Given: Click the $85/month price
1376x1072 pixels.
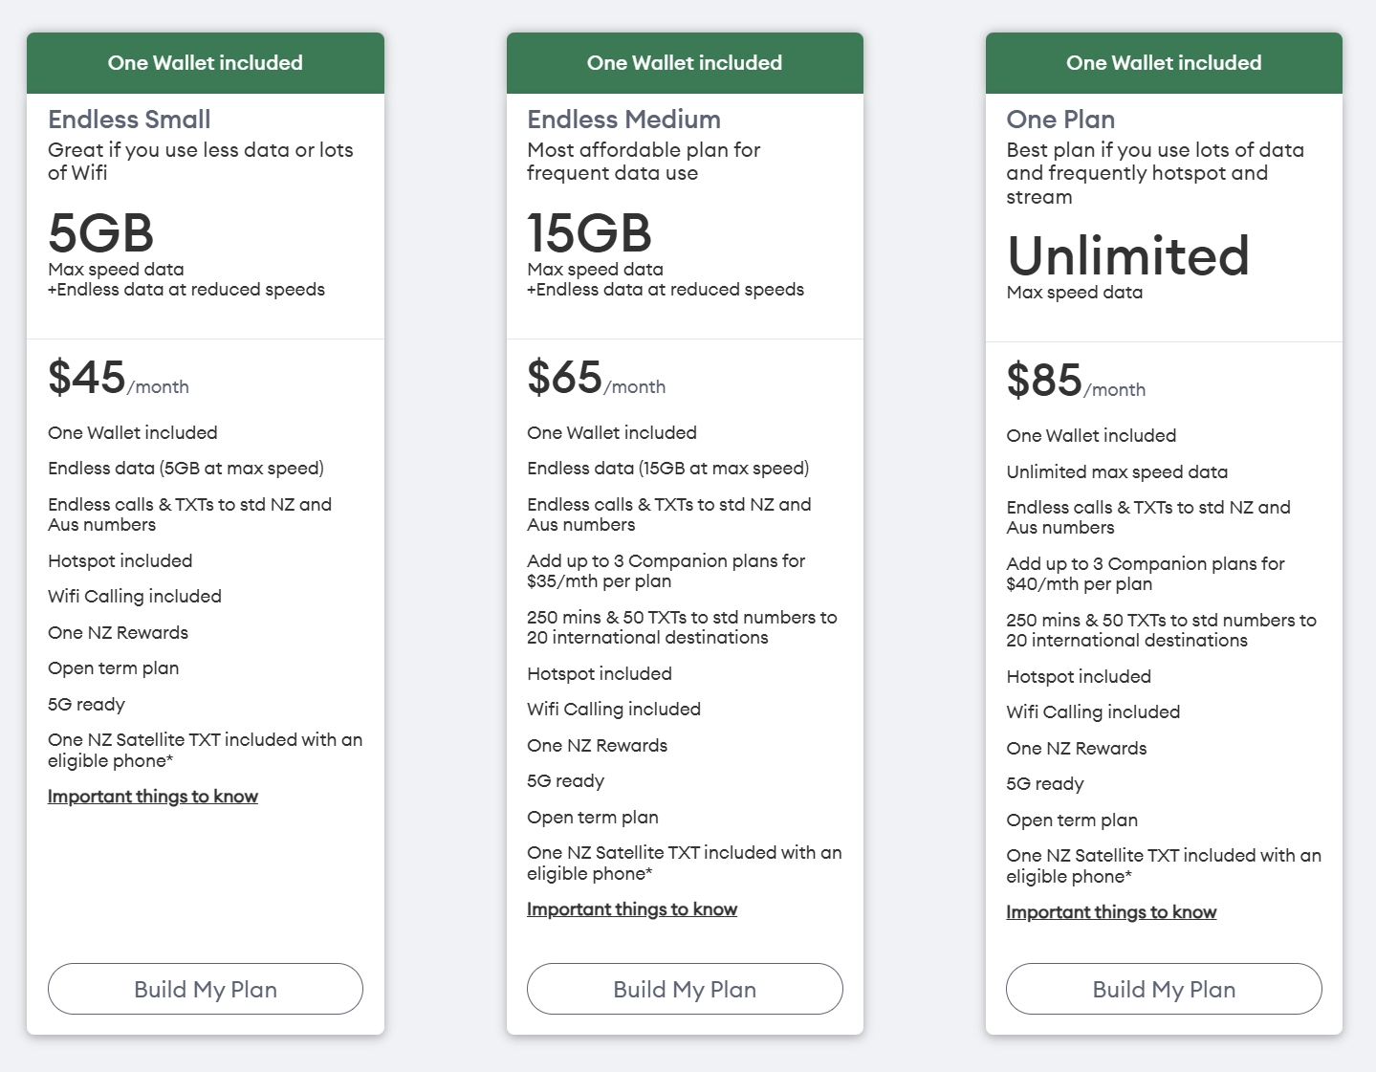Looking at the screenshot, I should click(1076, 381).
